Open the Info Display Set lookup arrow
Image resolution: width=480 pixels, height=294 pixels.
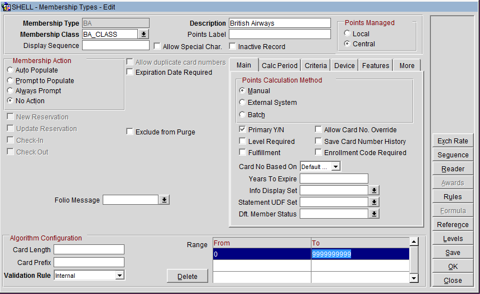[375, 190]
